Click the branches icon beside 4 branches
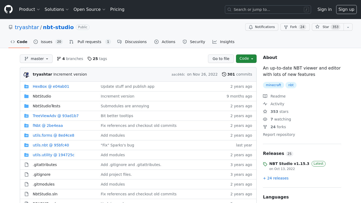Viewport: 361px width, 203px height. (x=59, y=59)
